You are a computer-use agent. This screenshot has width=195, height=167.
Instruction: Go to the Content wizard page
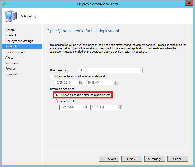tap(11, 35)
